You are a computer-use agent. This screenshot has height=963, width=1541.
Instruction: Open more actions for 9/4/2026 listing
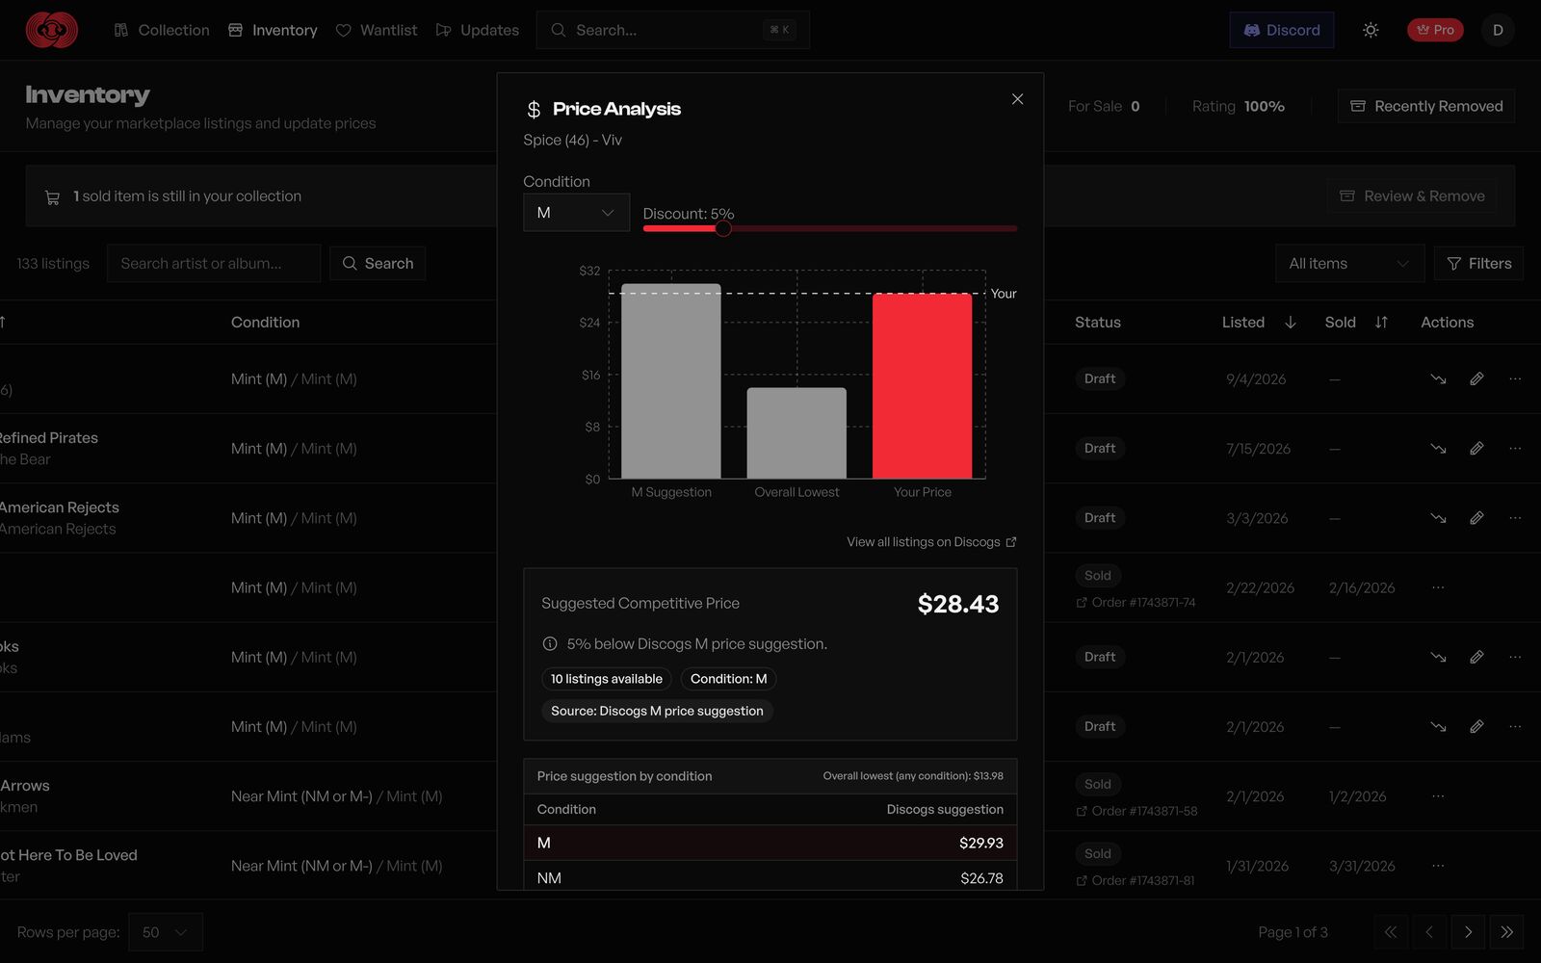[1515, 379]
